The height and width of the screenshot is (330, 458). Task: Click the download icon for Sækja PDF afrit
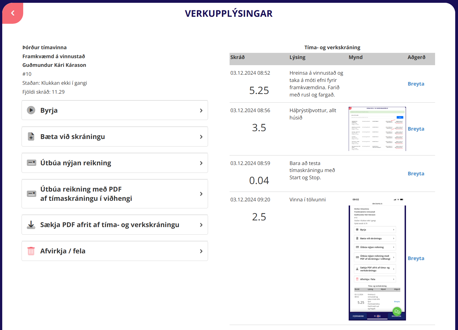pyautogui.click(x=31, y=225)
